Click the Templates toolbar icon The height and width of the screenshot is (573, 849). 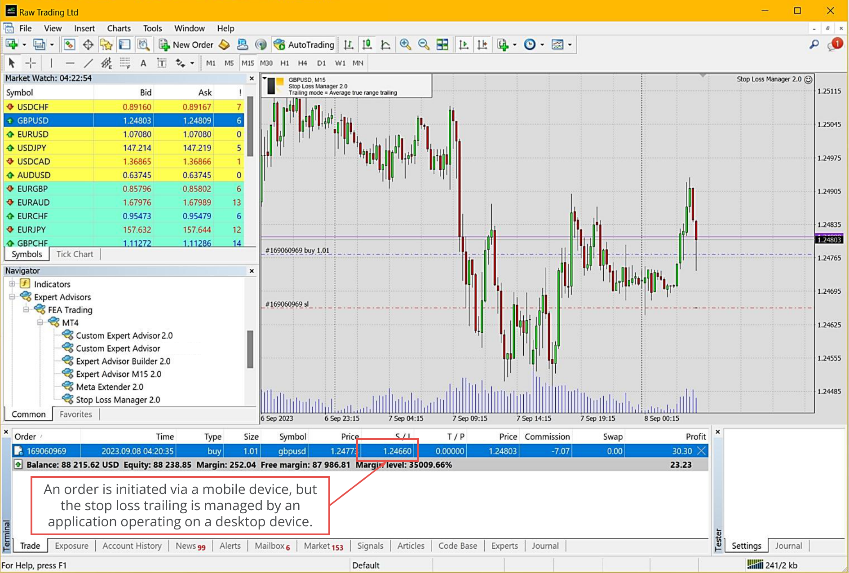point(557,44)
